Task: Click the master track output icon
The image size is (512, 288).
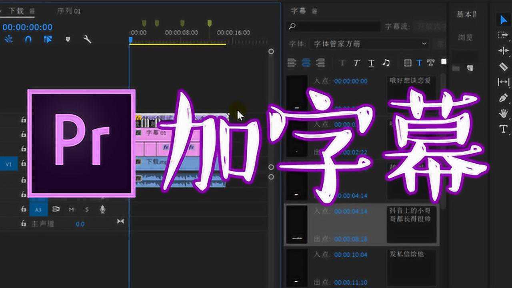Action: pyautogui.click(x=120, y=221)
